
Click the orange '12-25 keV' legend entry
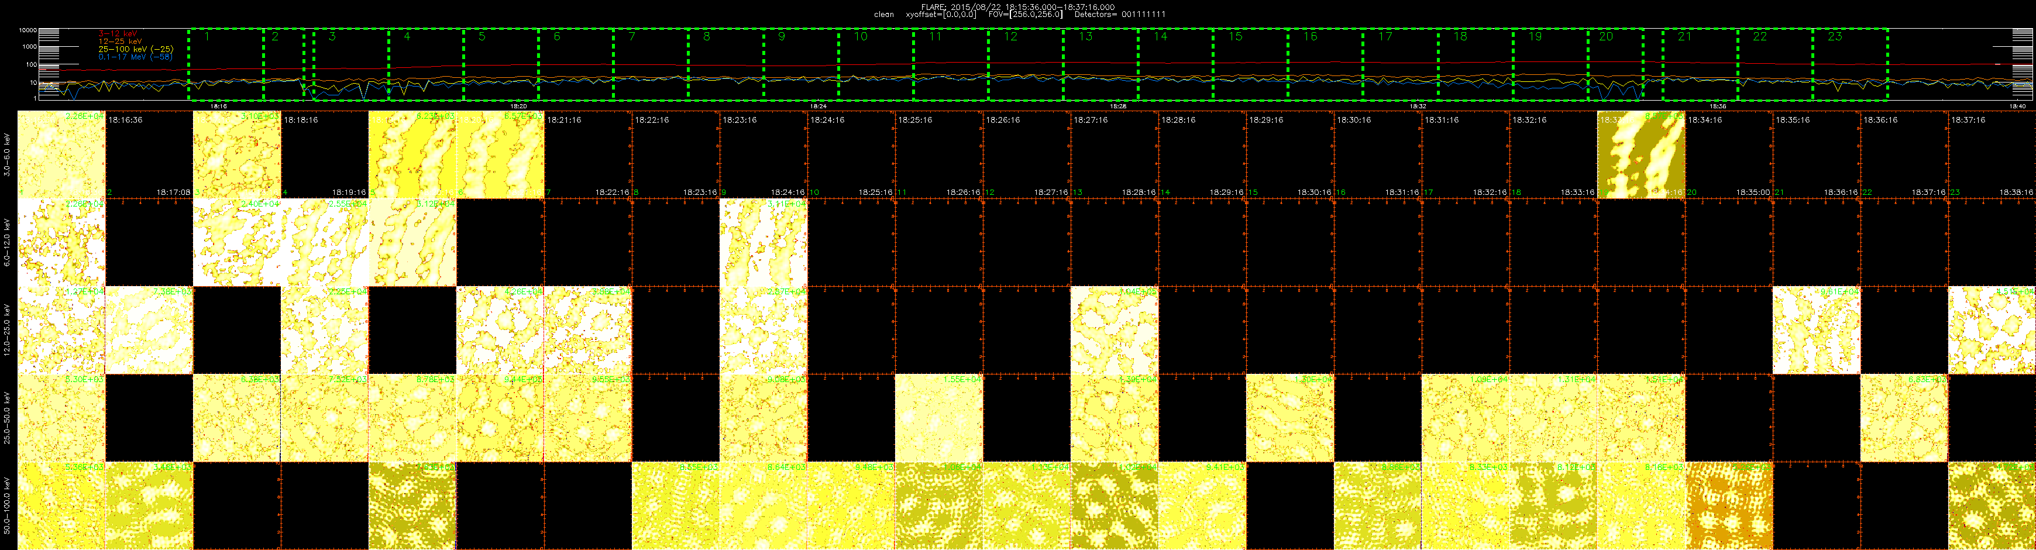(x=120, y=41)
